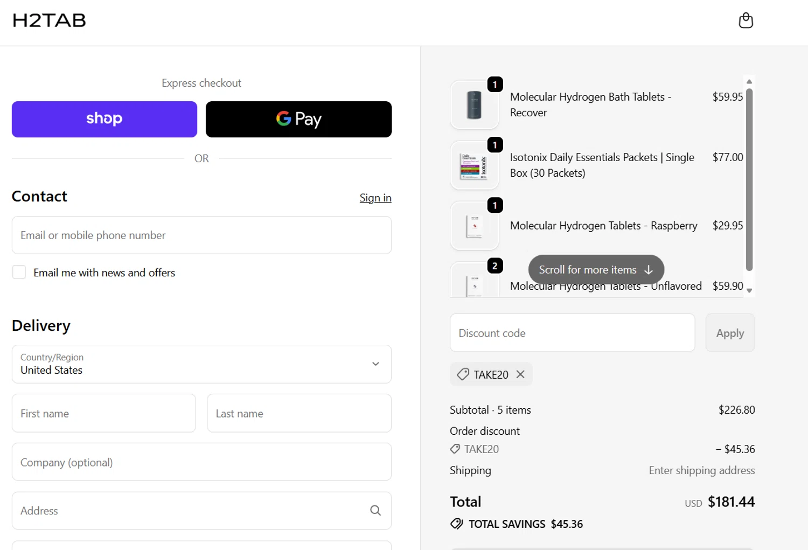Click the order items scrollbar thumb
This screenshot has width=808, height=550.
coord(749,179)
